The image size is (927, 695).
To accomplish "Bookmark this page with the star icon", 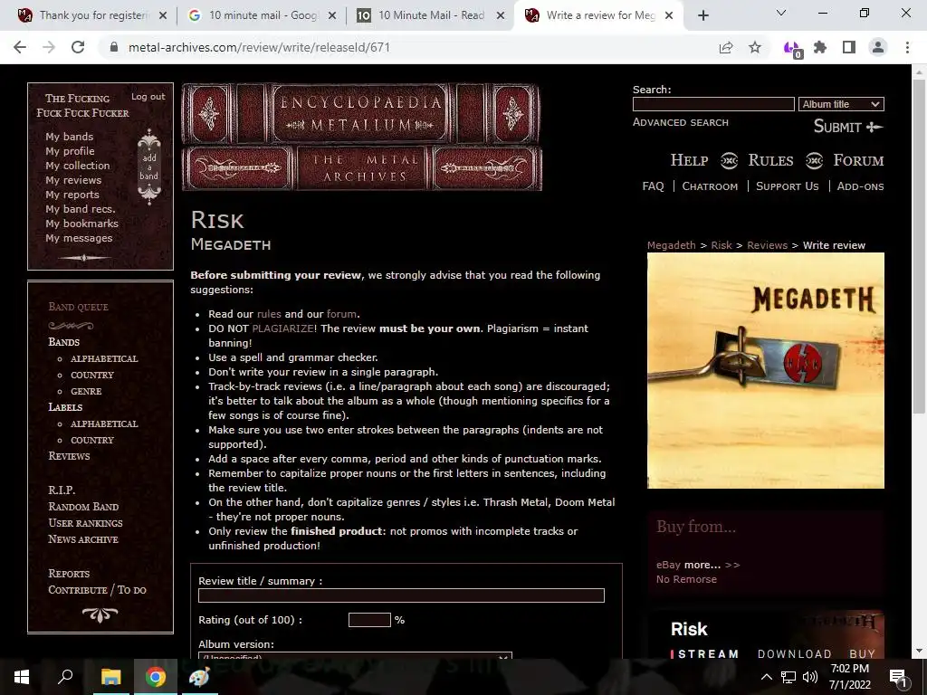I will click(x=755, y=47).
